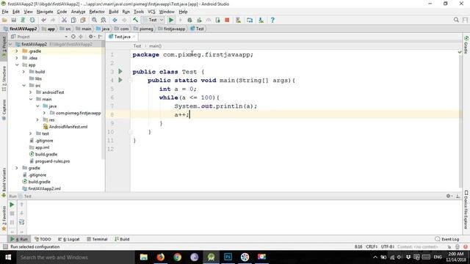Viewport: 470px width, 264px height.
Task: Click Run panel pause button
Action: 12,222
